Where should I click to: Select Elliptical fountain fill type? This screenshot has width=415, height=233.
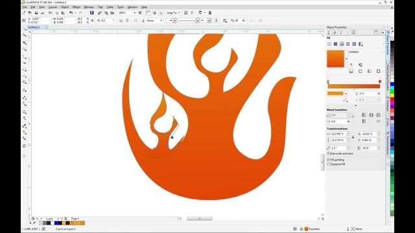[361, 71]
